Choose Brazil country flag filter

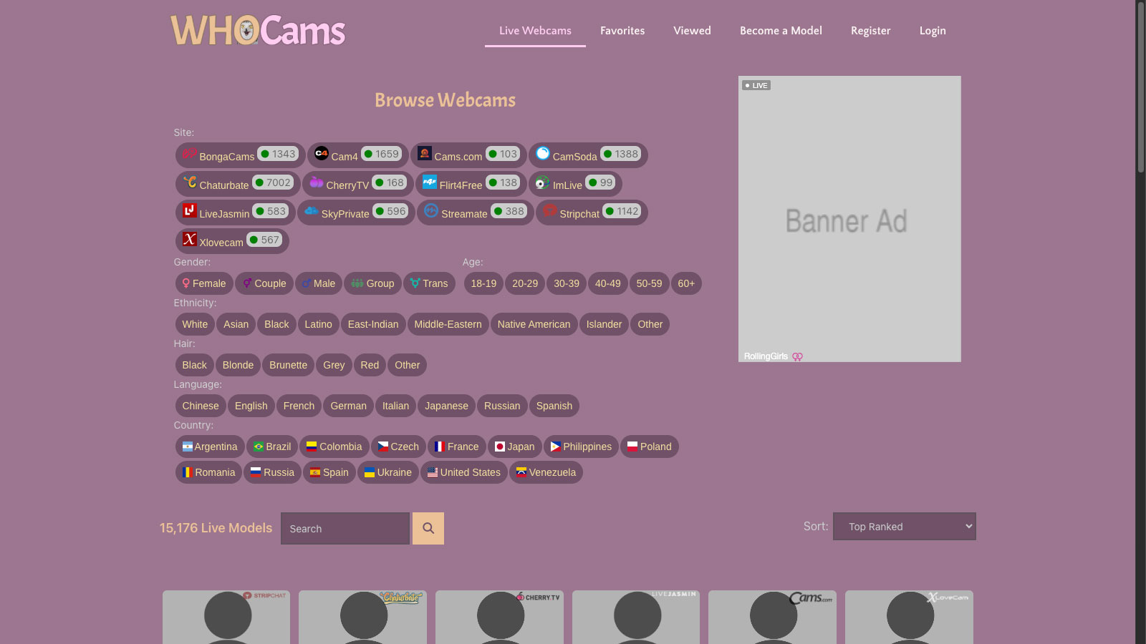(272, 447)
